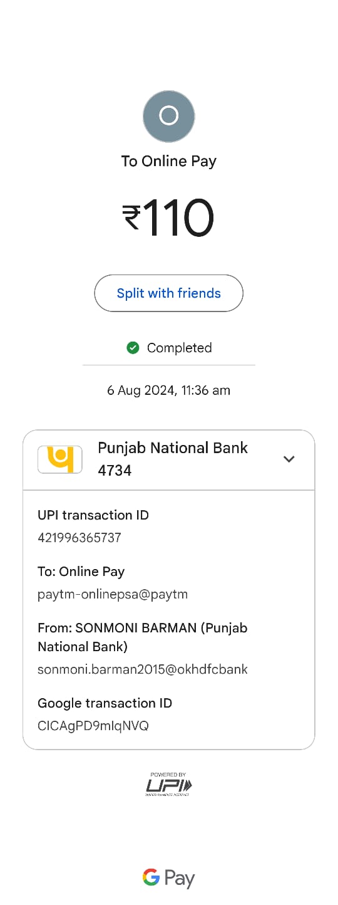Tap the green Completed checkmark icon

(133, 348)
